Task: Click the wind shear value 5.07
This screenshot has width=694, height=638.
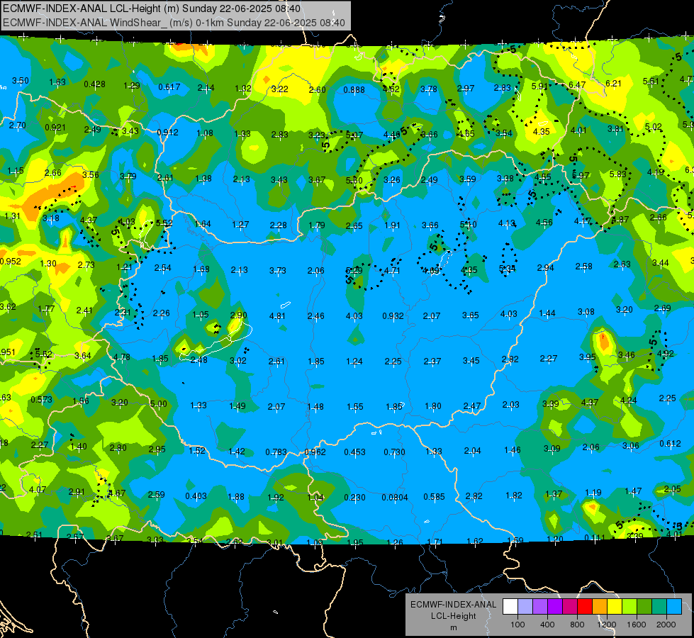Action: 354,135
